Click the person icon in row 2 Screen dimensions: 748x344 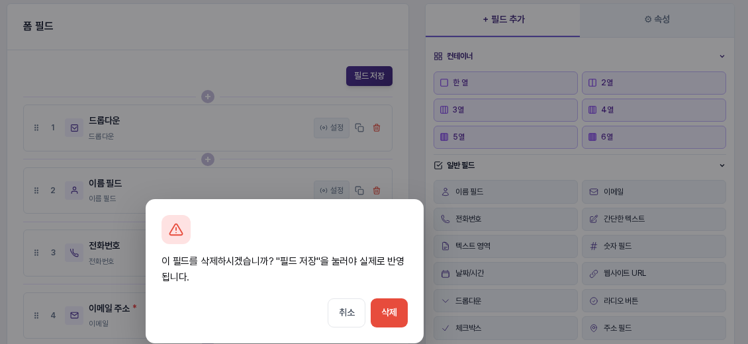tap(74, 191)
